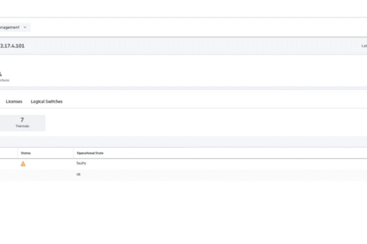Switch to the Logical Switches tab
Screen dimensions: 367x244
point(46,101)
